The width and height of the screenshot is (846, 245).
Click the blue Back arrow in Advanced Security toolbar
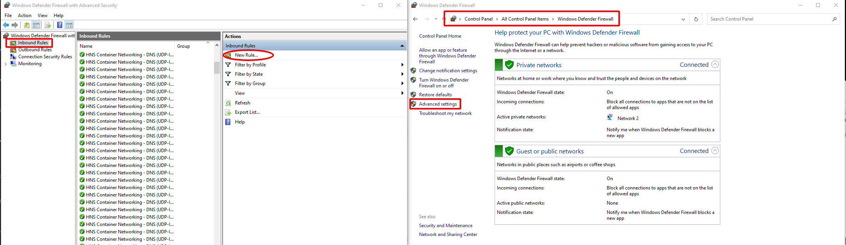(6, 25)
